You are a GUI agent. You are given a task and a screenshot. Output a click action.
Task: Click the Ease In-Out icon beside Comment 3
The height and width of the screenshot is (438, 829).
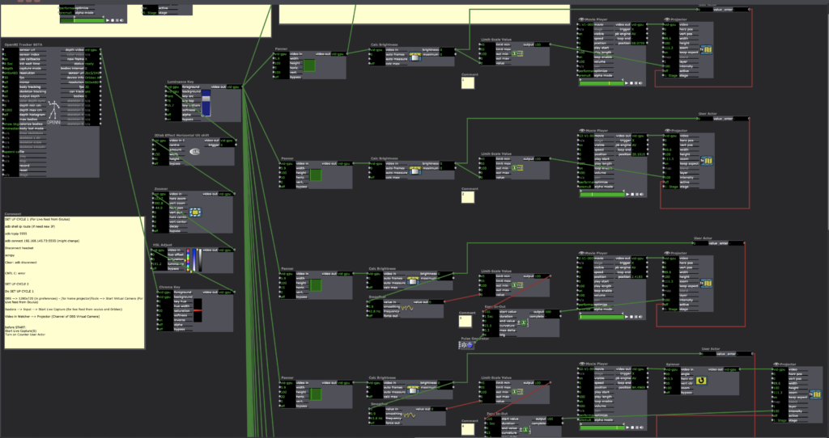[521, 322]
